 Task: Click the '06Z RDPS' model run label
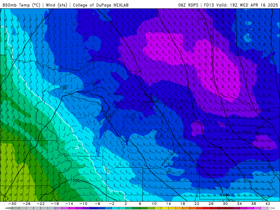click(x=188, y=5)
